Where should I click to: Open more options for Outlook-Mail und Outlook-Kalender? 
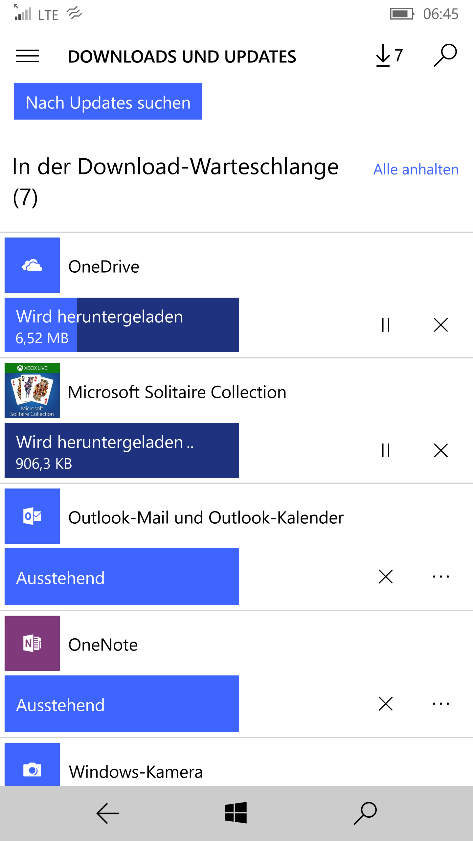441,577
